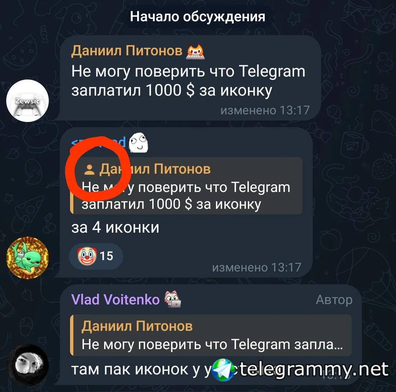The width and height of the screenshot is (396, 392).
Task: Open the green dolphin user avatar
Action: pyautogui.click(x=27, y=258)
